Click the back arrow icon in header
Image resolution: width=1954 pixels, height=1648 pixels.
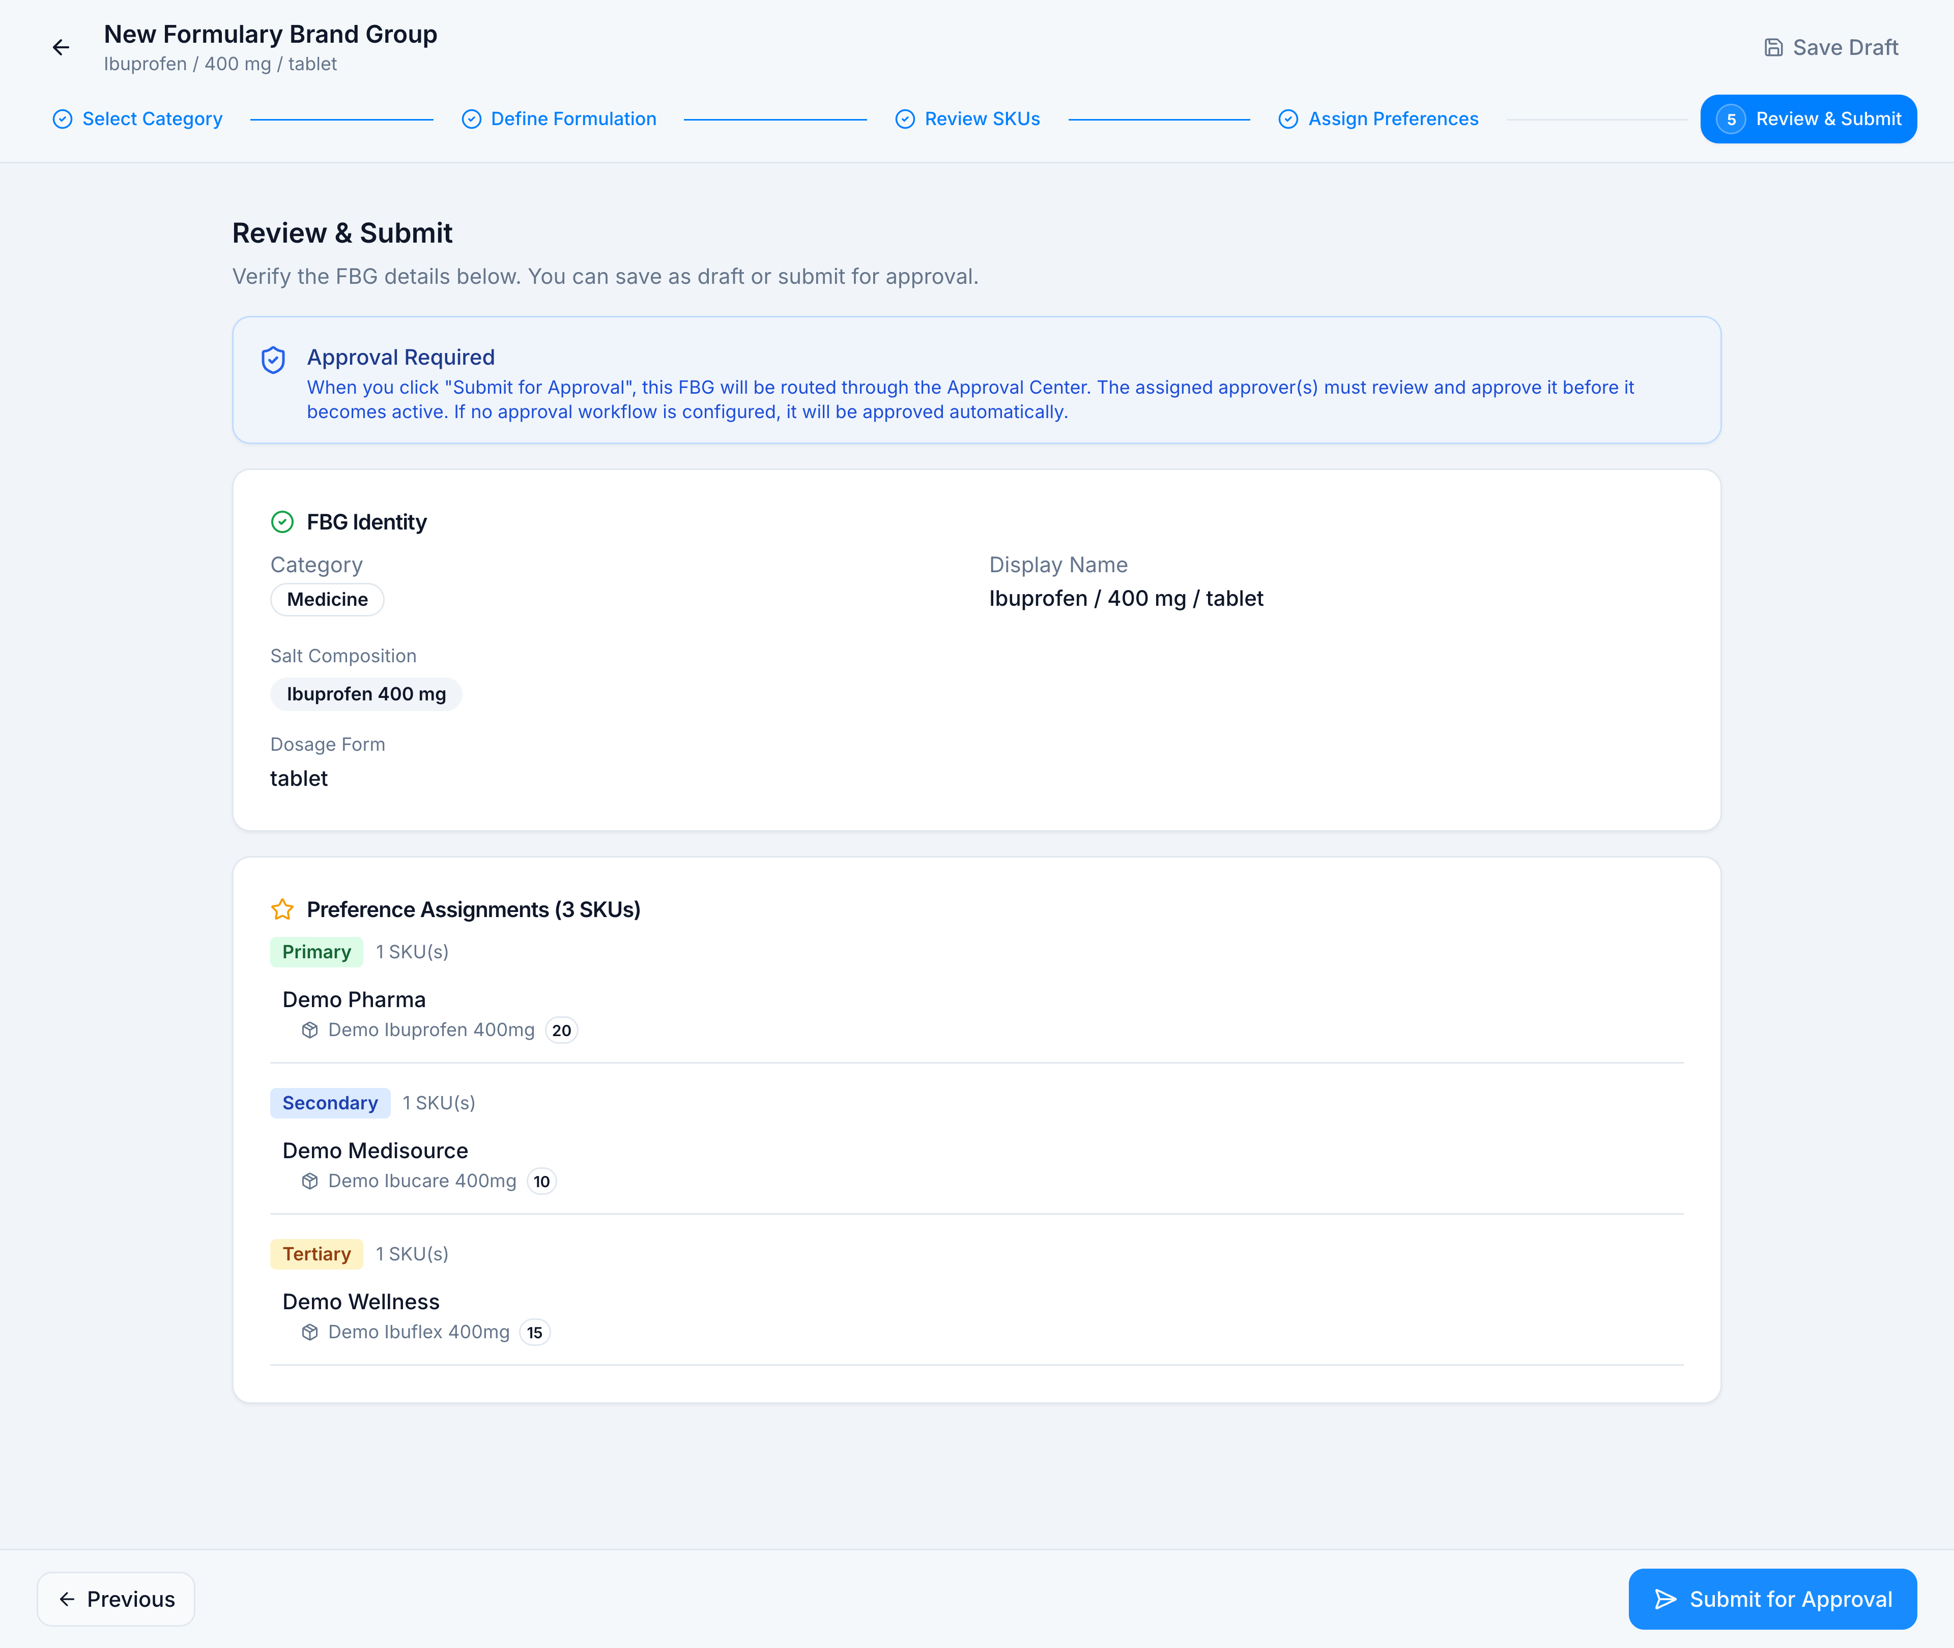click(x=61, y=48)
